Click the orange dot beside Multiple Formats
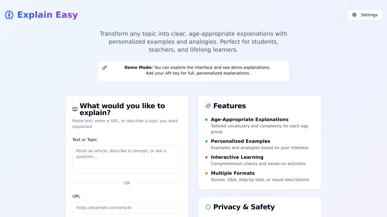 click(x=206, y=173)
